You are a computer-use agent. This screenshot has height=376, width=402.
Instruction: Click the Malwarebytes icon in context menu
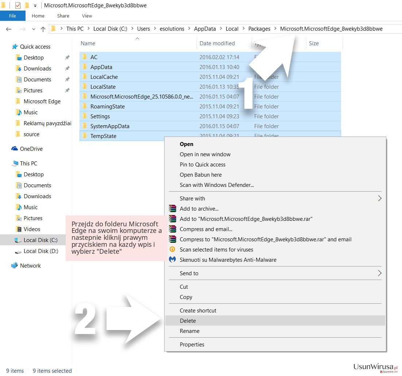pyautogui.click(x=172, y=260)
